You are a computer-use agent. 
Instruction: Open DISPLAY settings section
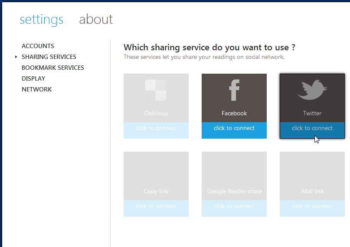33,78
